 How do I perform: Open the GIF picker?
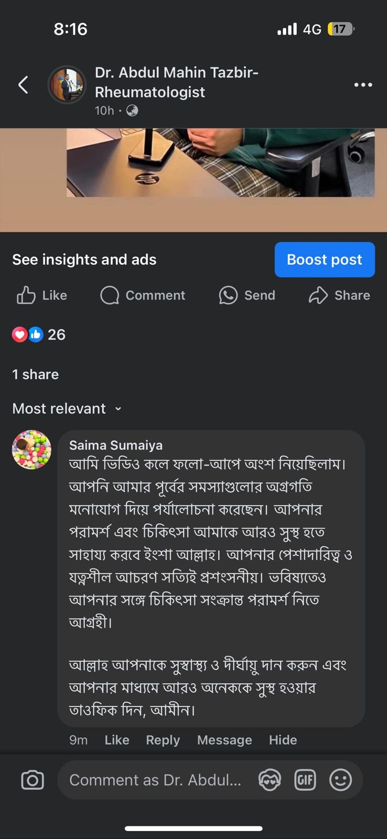pos(305,780)
